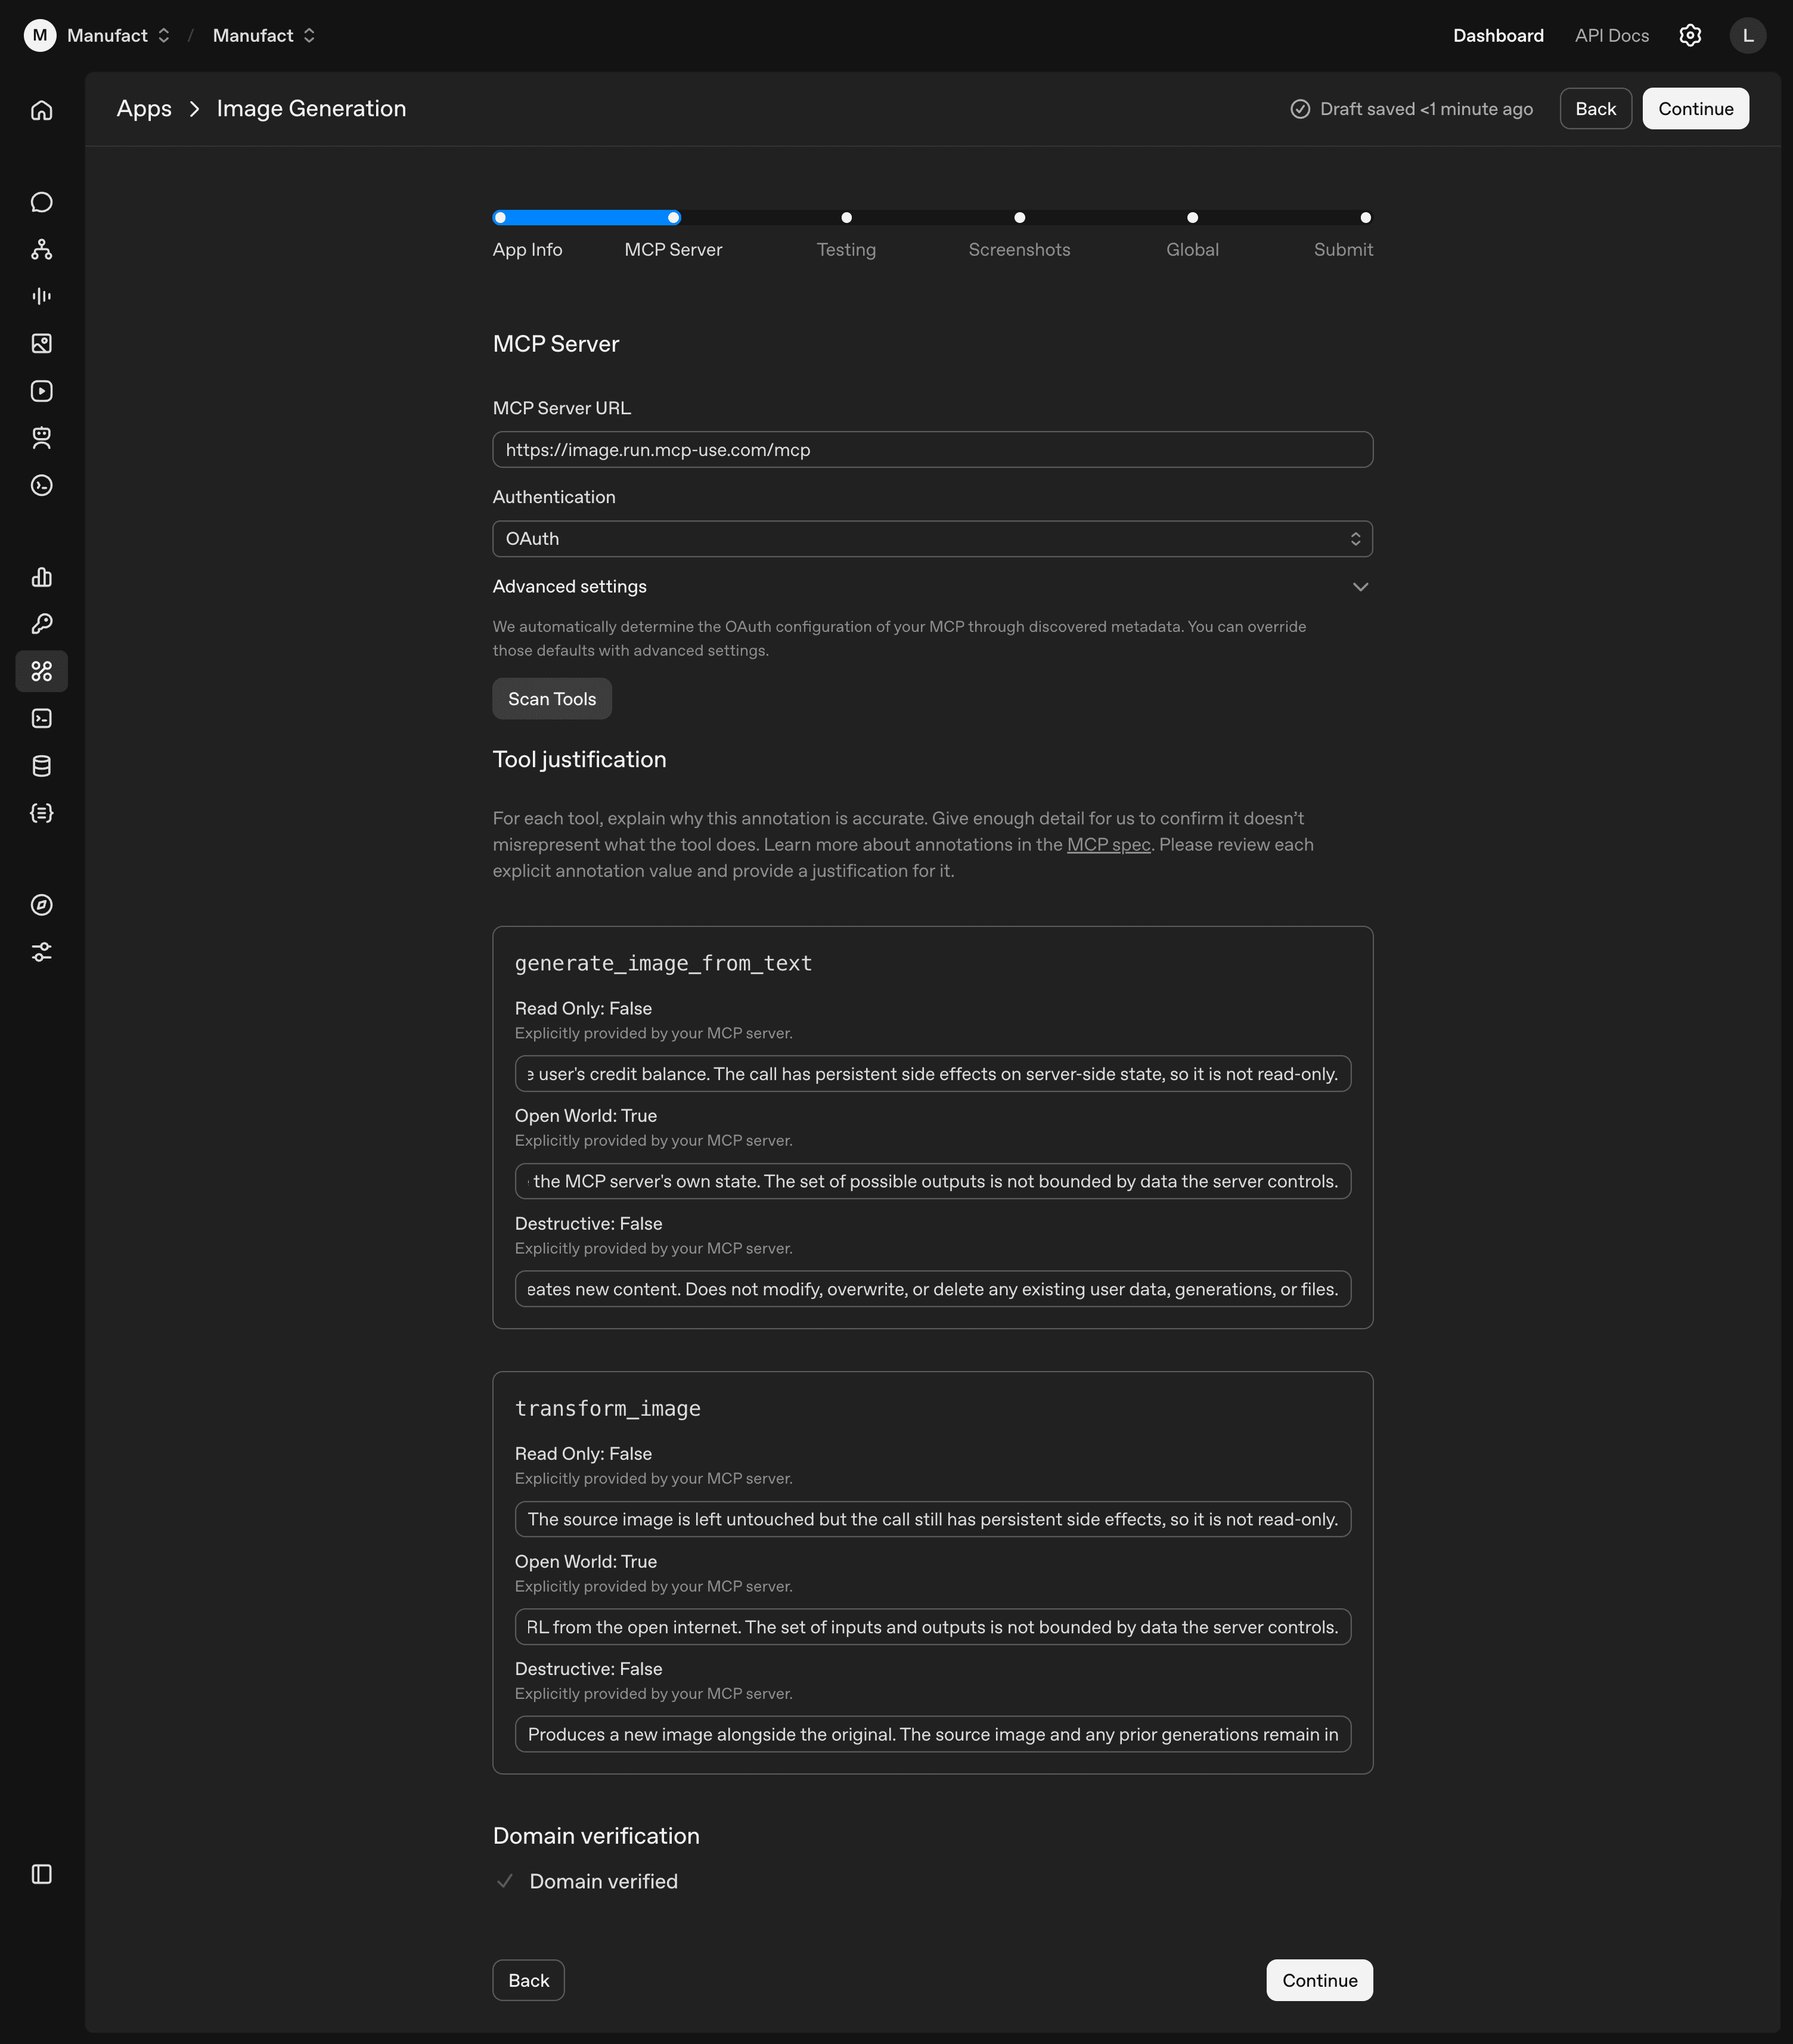
Task: Collapse the Advanced settings section
Action: click(x=1360, y=587)
